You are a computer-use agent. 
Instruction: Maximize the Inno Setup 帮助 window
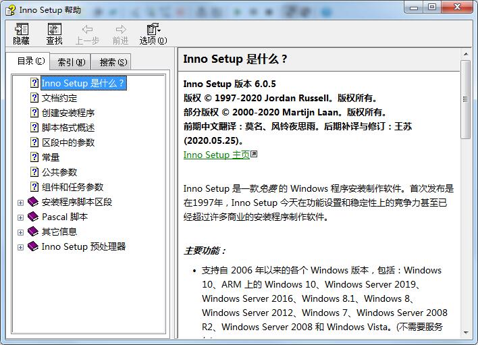pos(432,7)
